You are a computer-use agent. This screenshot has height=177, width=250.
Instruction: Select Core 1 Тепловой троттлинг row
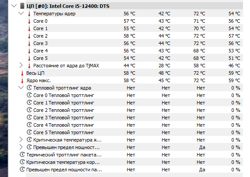(134, 103)
